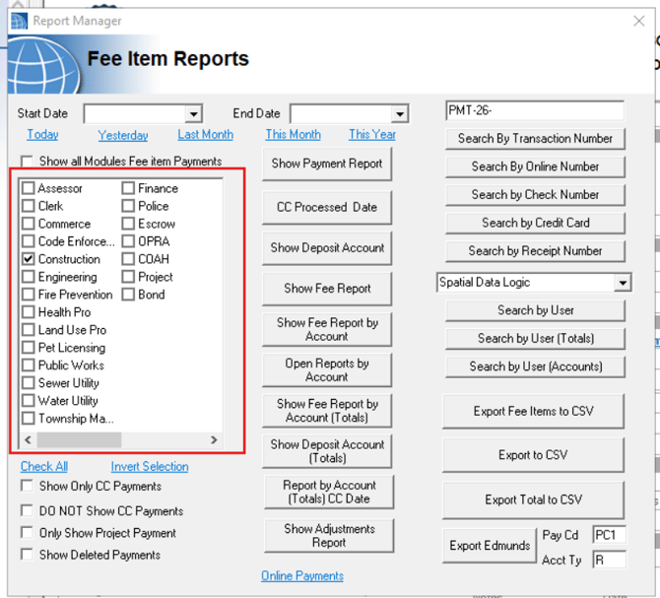Select the This Year link

tap(371, 135)
